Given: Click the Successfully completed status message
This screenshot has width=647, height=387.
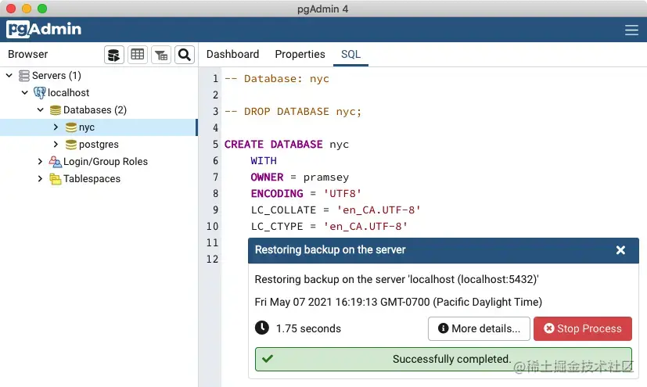Looking at the screenshot, I should click(x=452, y=359).
